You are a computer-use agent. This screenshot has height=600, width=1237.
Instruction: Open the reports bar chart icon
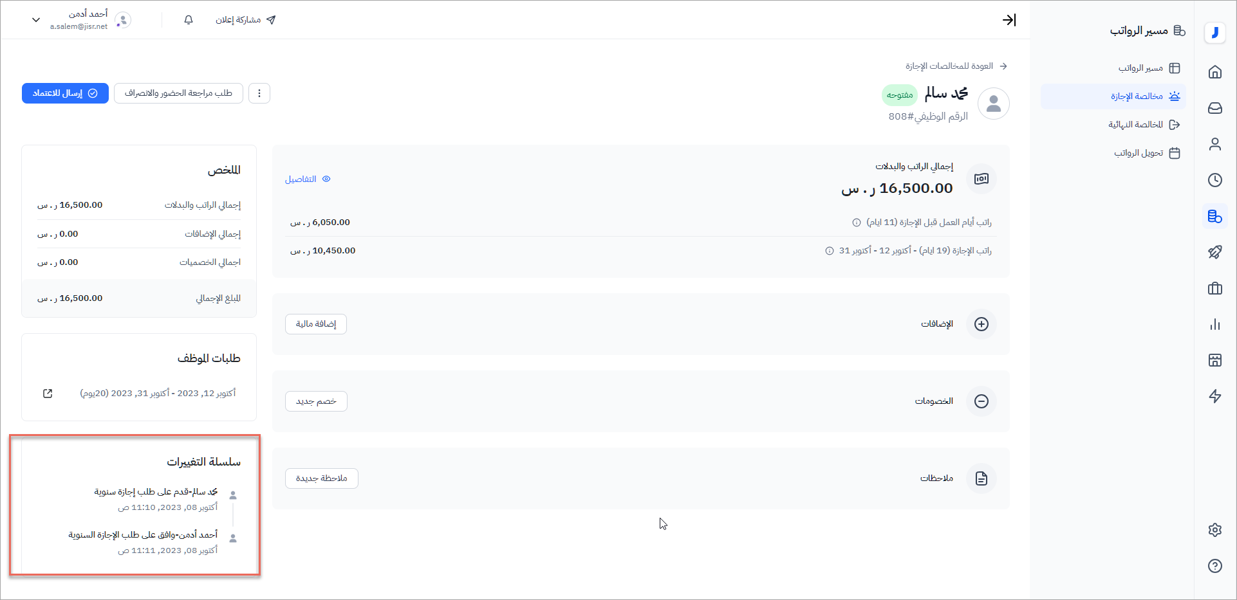tap(1214, 324)
